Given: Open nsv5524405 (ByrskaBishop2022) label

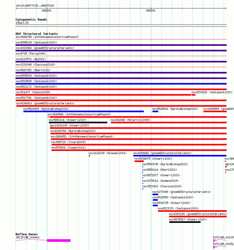Looking at the screenshot, I should point(46,109).
